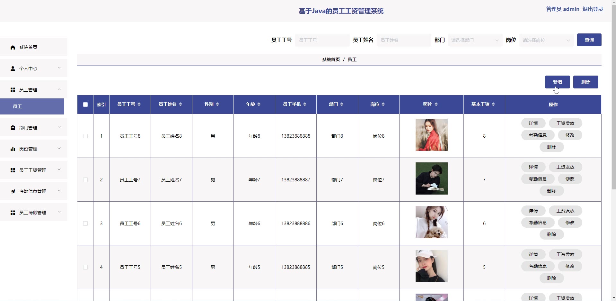Click the sort arrows on 基本工资 column
The width and height of the screenshot is (616, 301).
point(493,104)
